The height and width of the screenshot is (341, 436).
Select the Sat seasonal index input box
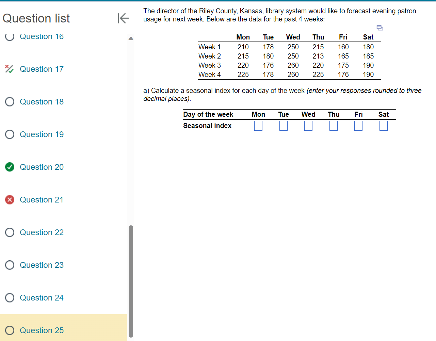click(x=383, y=126)
